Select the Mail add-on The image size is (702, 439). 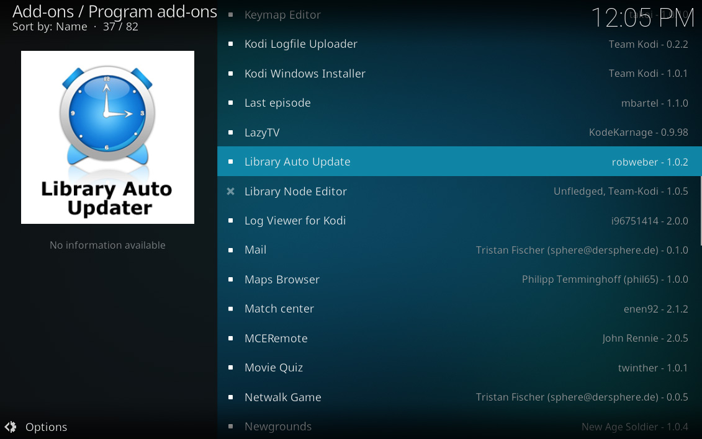(459, 250)
